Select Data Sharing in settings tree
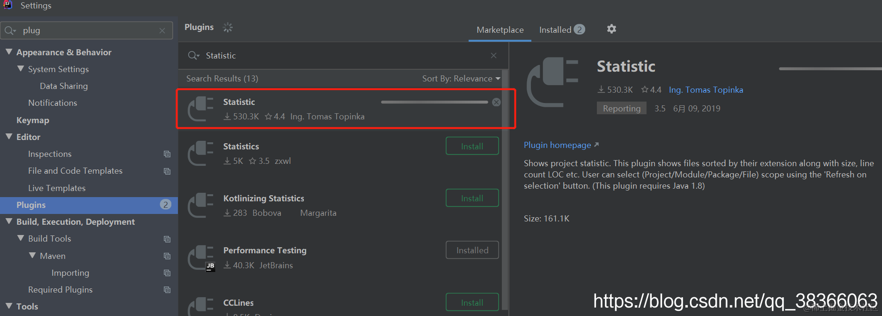Image resolution: width=882 pixels, height=316 pixels. [64, 86]
